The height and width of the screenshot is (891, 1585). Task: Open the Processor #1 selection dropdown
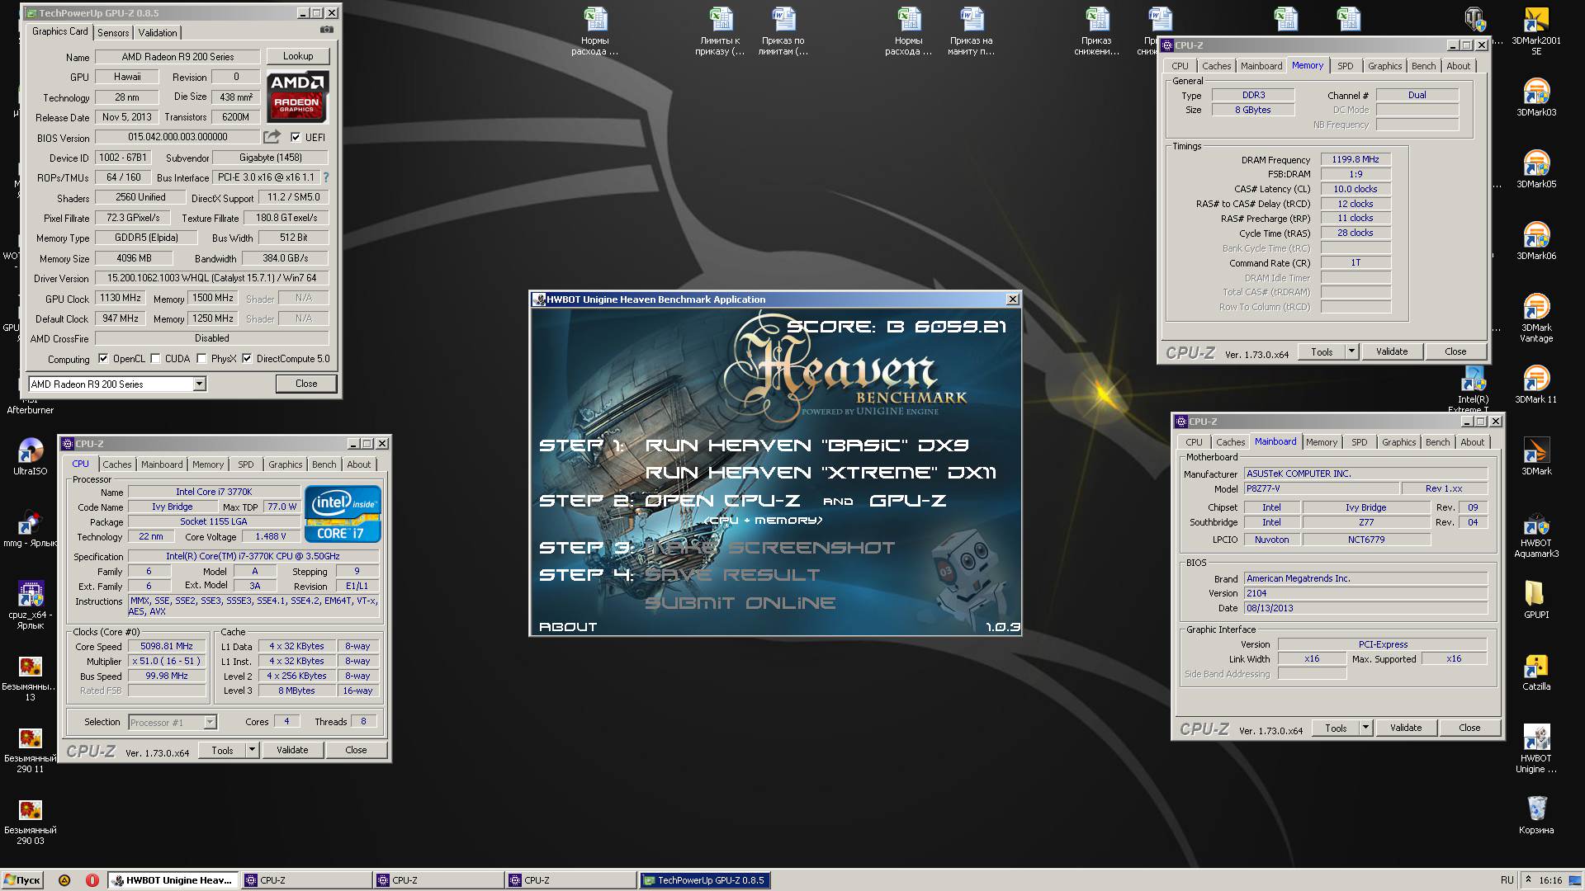[210, 722]
